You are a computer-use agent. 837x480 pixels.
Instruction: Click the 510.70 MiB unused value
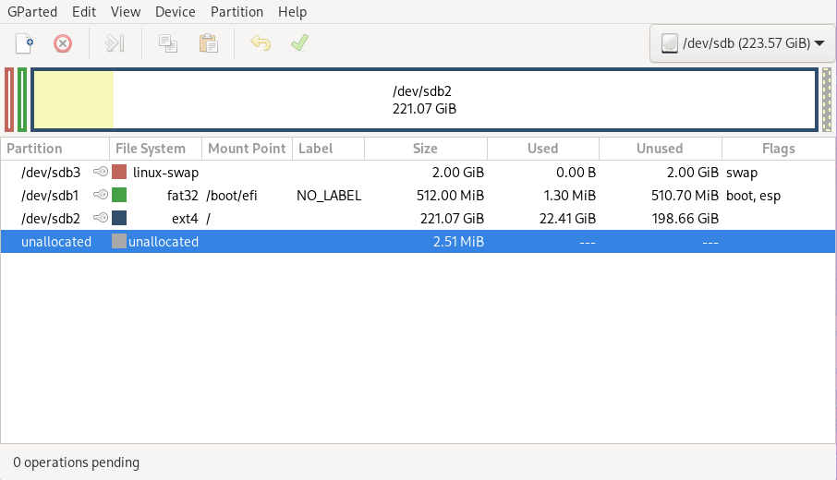[685, 196]
